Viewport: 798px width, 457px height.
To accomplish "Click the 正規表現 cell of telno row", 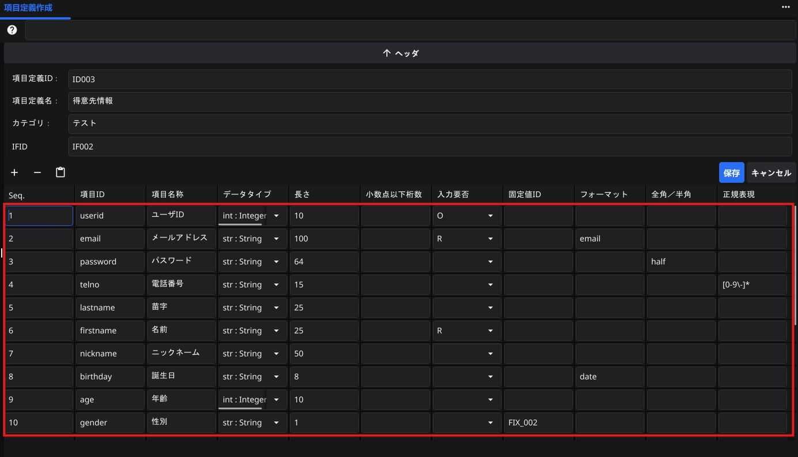I will (x=752, y=284).
